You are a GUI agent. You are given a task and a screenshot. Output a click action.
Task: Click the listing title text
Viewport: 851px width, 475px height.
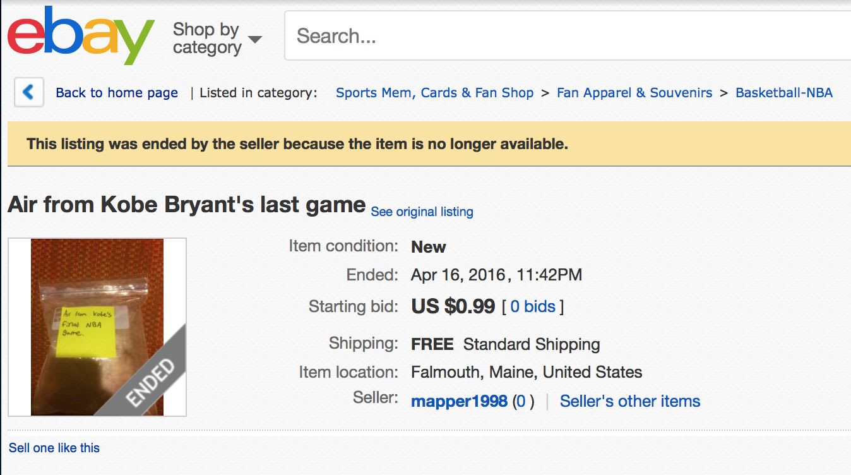point(186,205)
